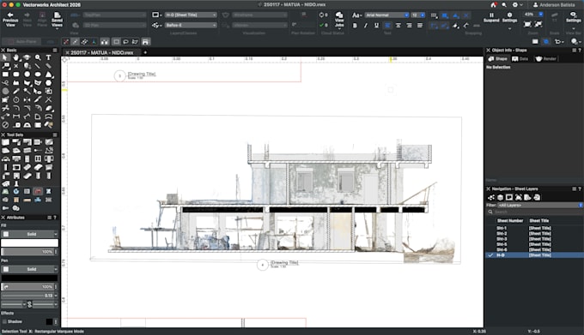Select the Protractor tool
584x335 pixels.
pyautogui.click(x=27, y=125)
